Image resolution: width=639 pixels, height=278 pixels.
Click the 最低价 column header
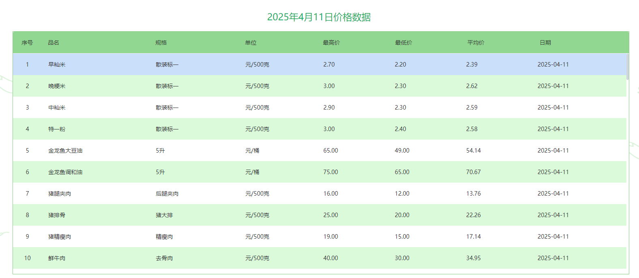pos(403,43)
